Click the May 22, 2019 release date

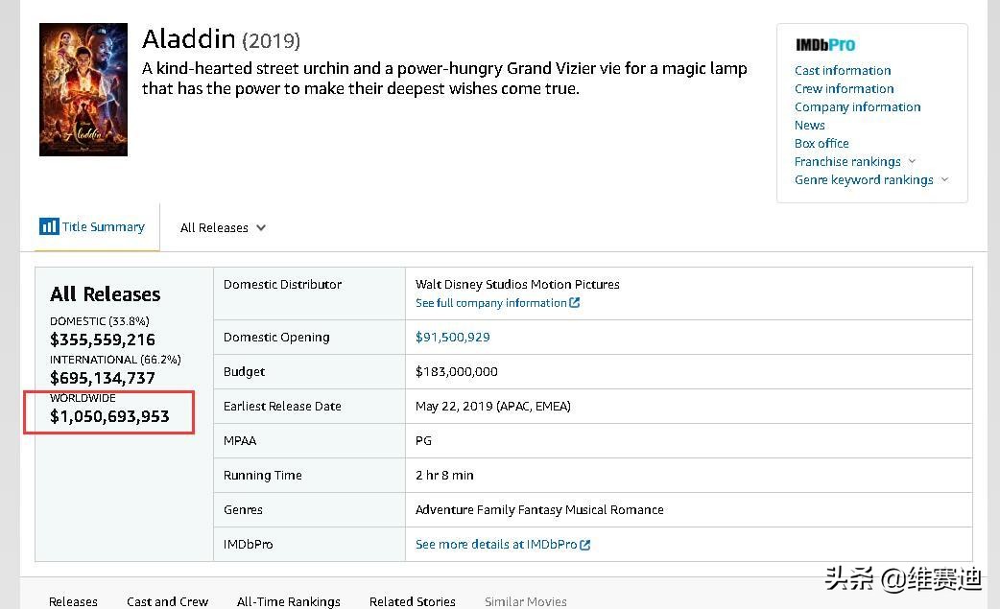[x=492, y=407]
